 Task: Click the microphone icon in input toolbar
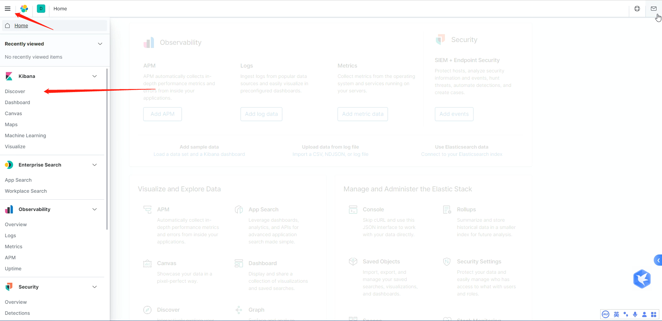click(635, 314)
